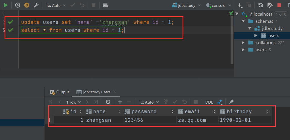Image resolution: width=290 pixels, height=140 pixels.
Task: Click the '1 of 8' schemas badge
Action: pos(281,14)
